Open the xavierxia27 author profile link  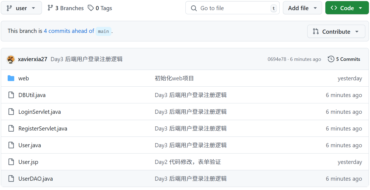pyautogui.click(x=33, y=59)
